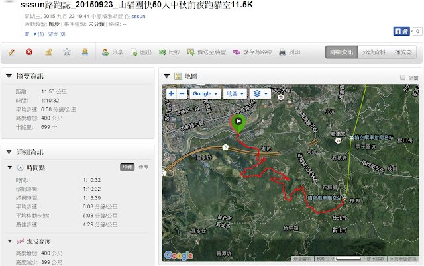Open the Google map provider dropdown
Image resolution: width=424 pixels, height=266 pixels.
(x=205, y=94)
